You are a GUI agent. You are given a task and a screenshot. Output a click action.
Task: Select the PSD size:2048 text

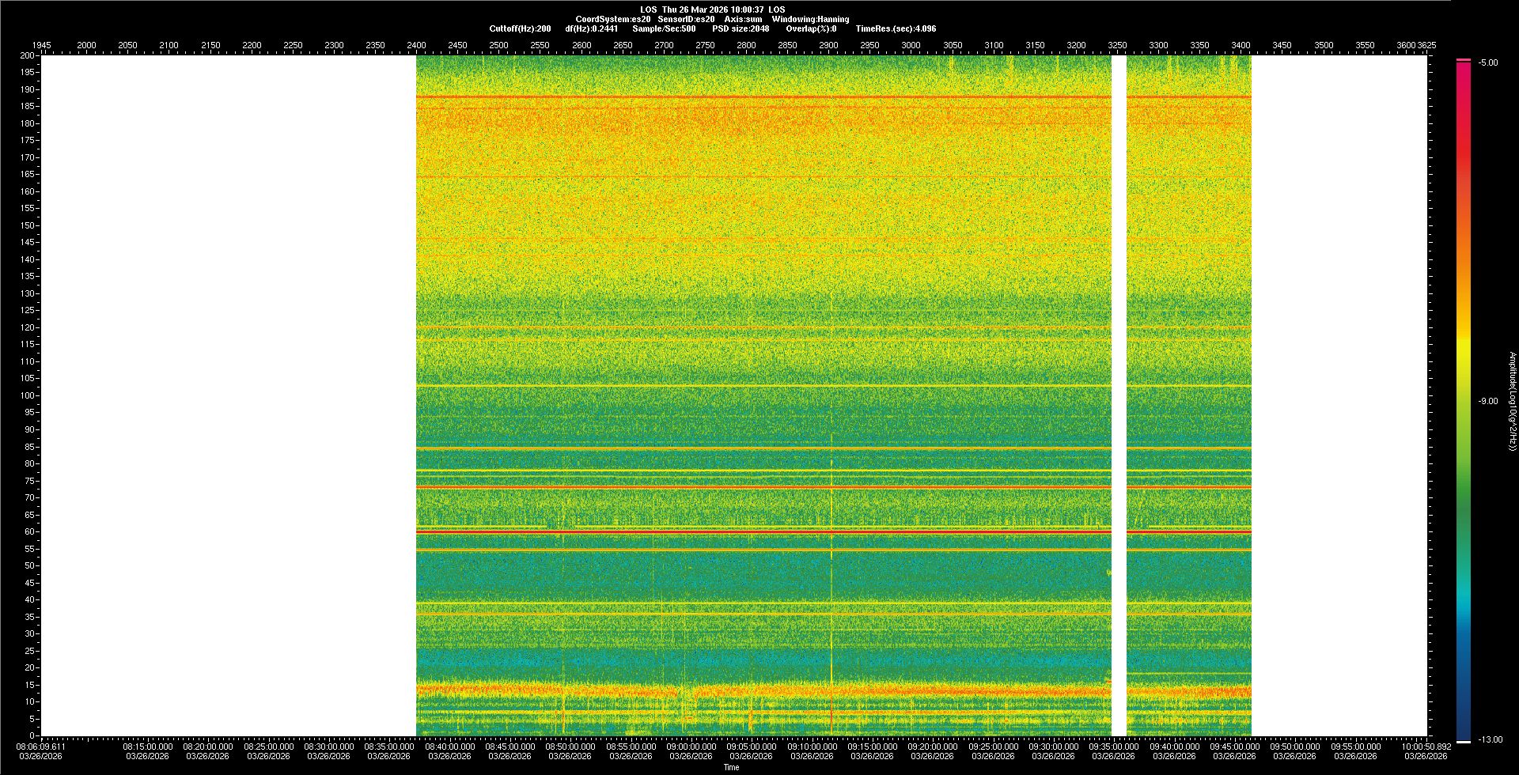741,28
